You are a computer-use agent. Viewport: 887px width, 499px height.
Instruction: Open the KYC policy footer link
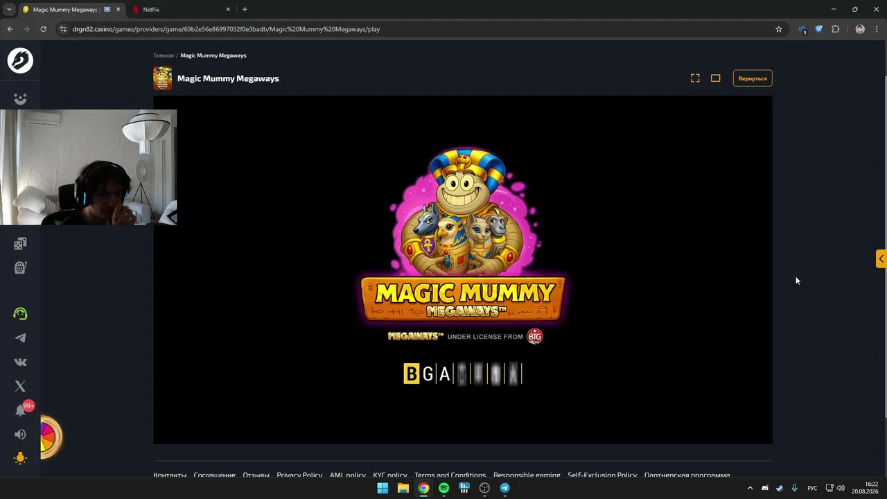(389, 475)
